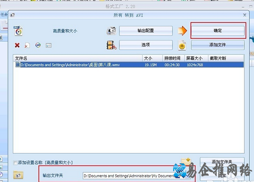Click the AVI format icon
The width and height of the screenshot is (254, 182).
click(x=18, y=31)
